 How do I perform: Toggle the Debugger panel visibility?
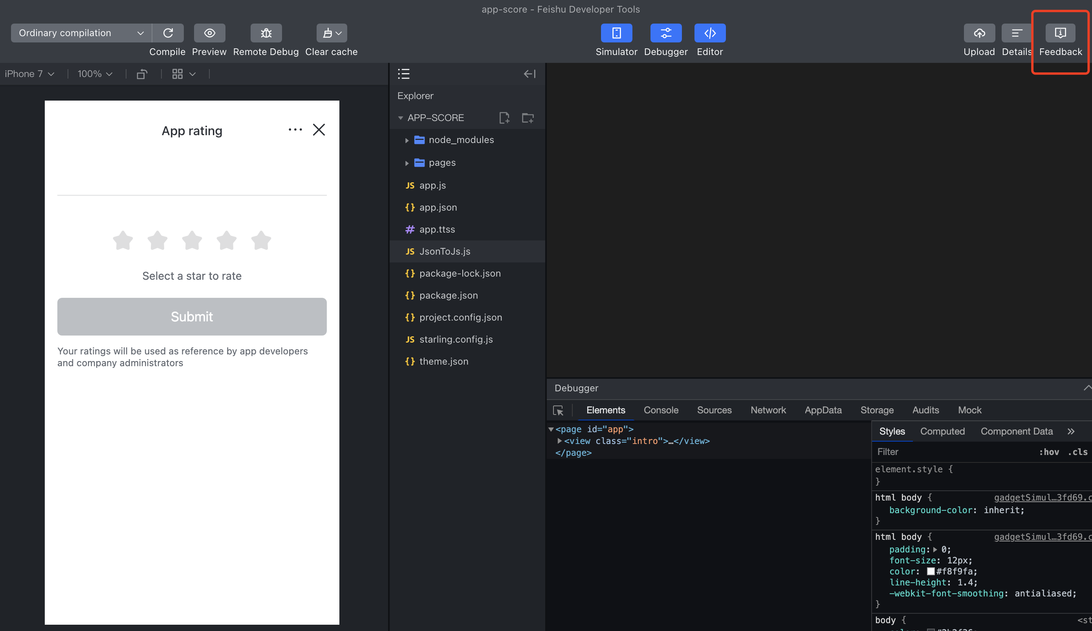pos(665,33)
